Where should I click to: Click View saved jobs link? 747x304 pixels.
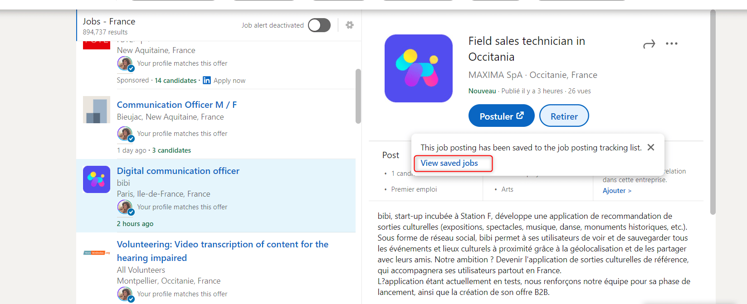click(449, 163)
